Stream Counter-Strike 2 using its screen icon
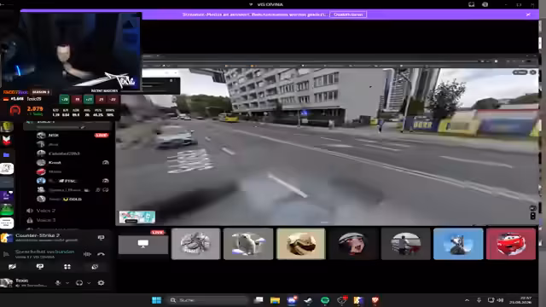Screen dimensions: 546x307 (101, 238)
